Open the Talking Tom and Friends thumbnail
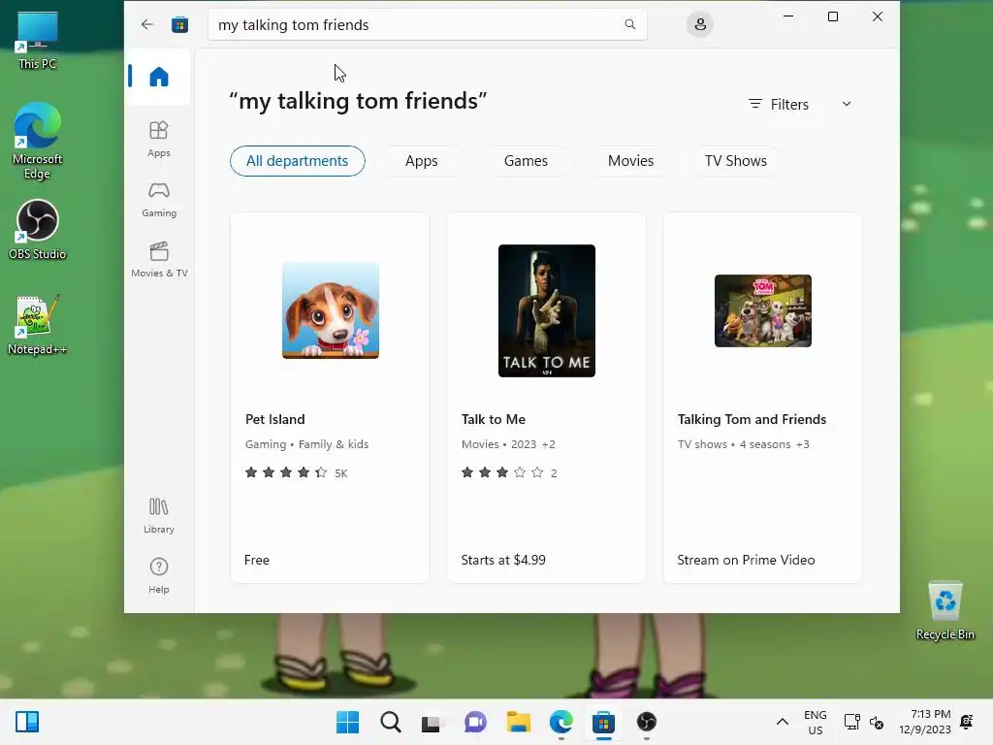Viewport: 993px width, 745px height. pos(762,310)
